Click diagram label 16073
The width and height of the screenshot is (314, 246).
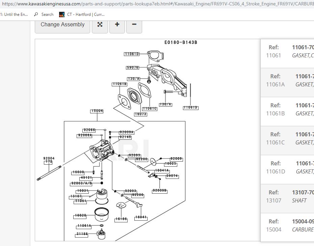(x=140, y=114)
